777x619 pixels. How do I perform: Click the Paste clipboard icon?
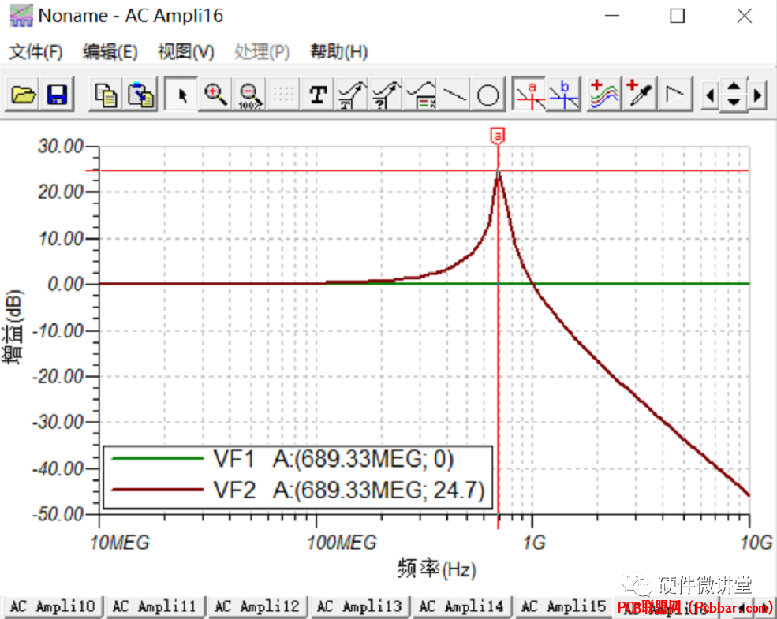[x=140, y=94]
